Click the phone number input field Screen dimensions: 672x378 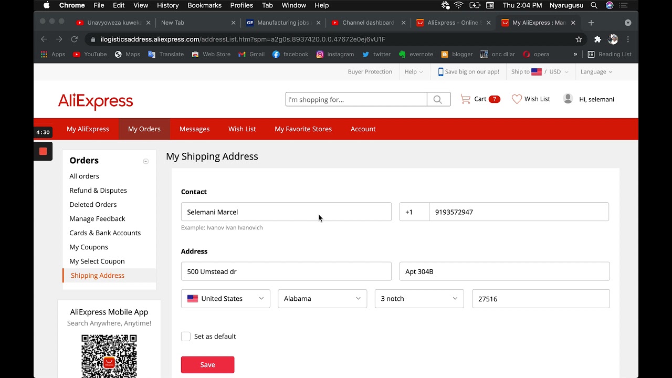click(x=519, y=212)
